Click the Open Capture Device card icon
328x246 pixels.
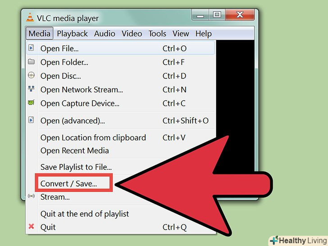pos(31,103)
